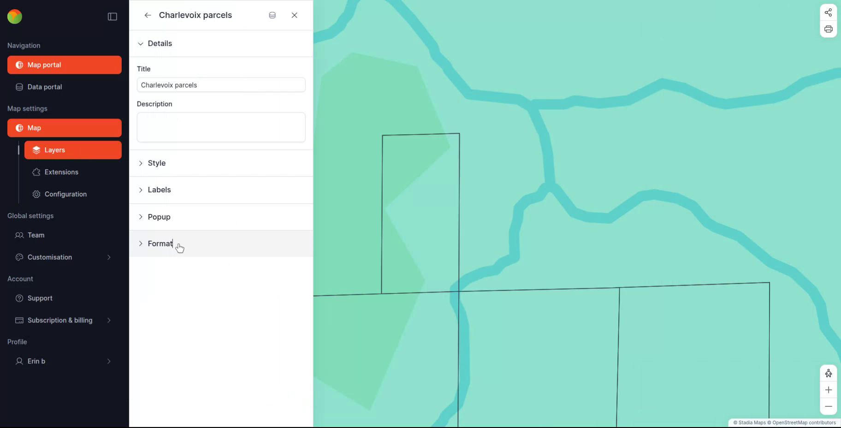Click the Title field containing Charlevoix parcels
Image resolution: width=841 pixels, height=428 pixels.
point(221,85)
